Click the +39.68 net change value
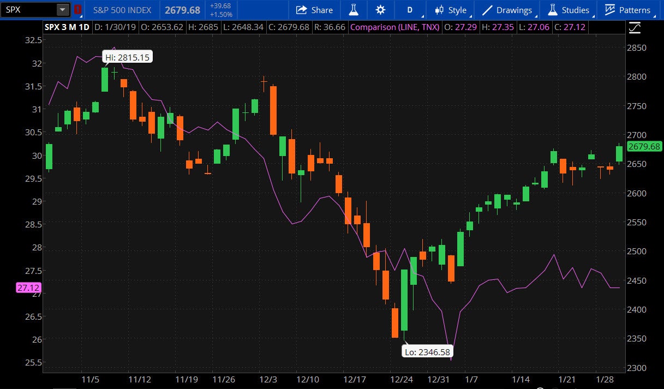 coord(220,6)
